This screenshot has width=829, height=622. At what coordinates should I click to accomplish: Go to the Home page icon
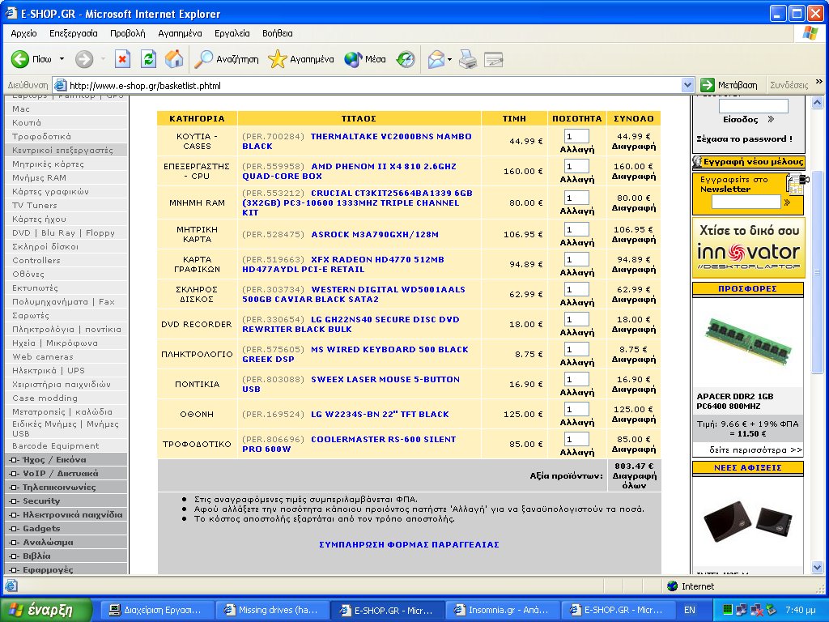coord(173,59)
